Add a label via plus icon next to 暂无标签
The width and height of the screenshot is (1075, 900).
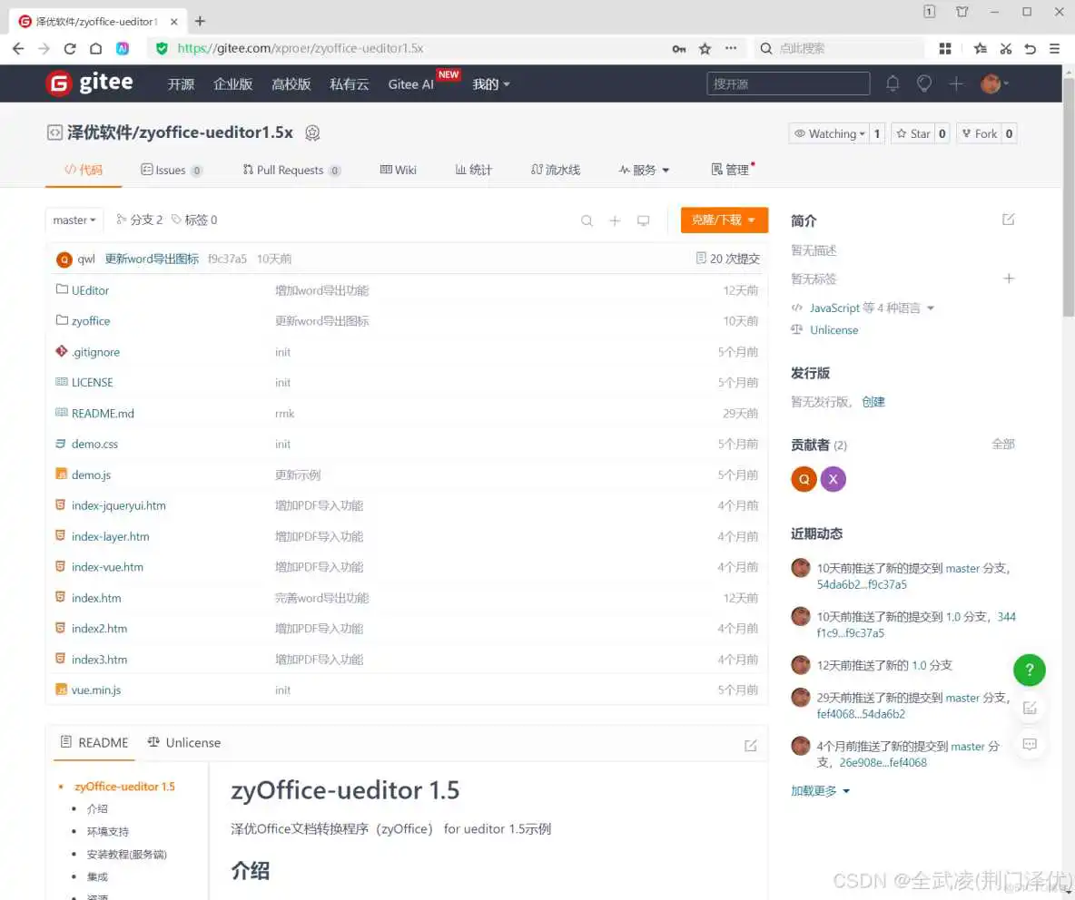1010,279
